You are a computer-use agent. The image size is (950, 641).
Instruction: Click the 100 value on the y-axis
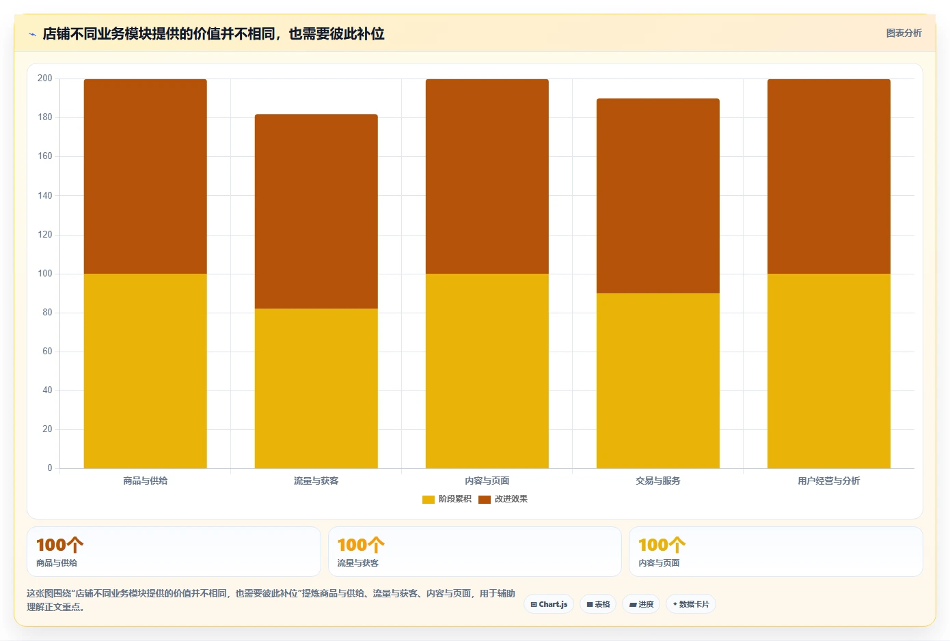click(x=45, y=274)
